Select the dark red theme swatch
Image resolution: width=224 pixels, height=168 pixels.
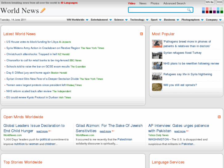tap(207, 12)
